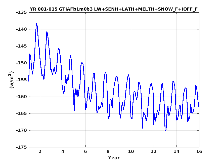This screenshot has height=165, width=220.
Task: Click x-axis tick label 4
Action: (63, 151)
